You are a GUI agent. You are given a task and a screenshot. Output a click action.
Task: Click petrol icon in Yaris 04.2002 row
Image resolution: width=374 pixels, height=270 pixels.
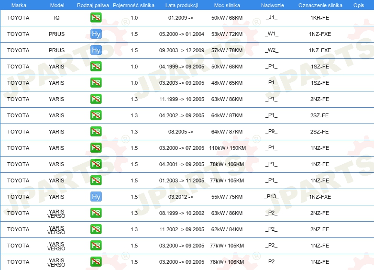coord(96,115)
